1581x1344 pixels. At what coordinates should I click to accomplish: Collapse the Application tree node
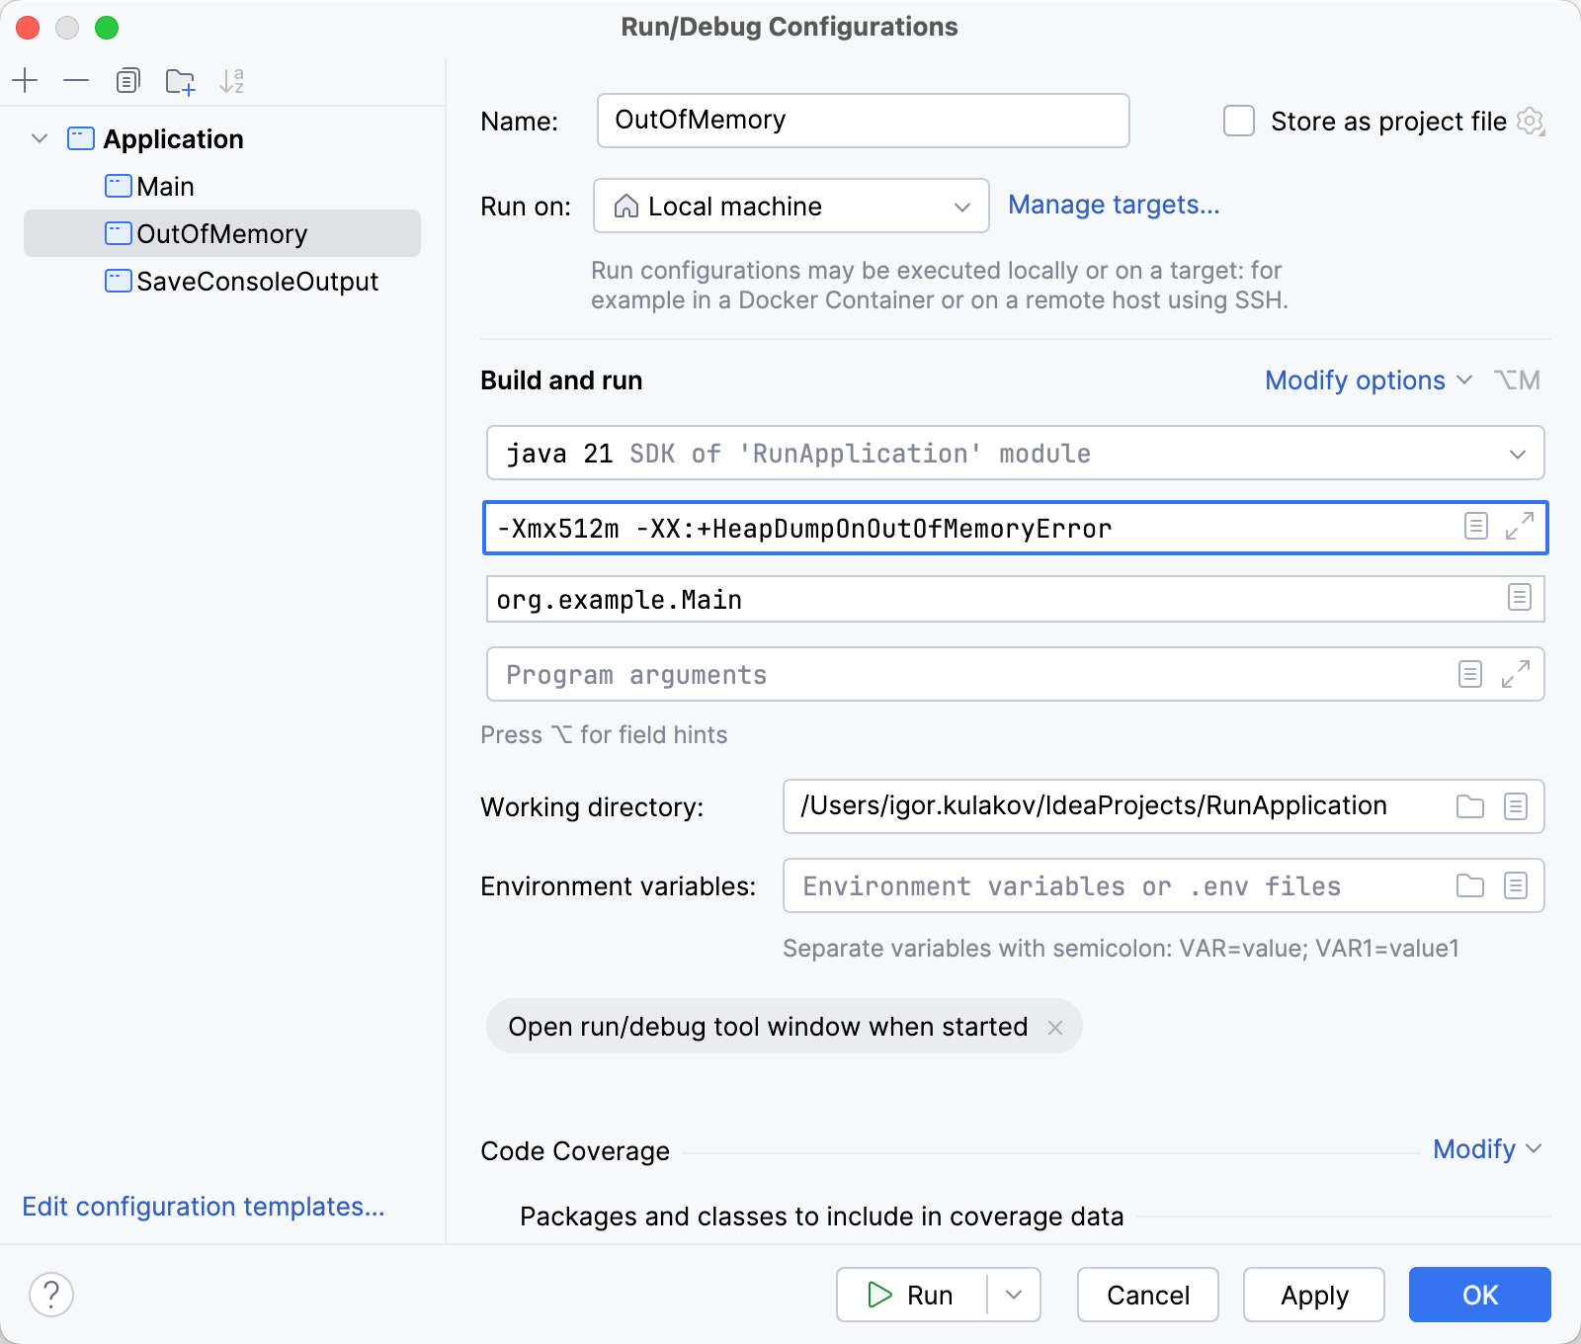(40, 138)
